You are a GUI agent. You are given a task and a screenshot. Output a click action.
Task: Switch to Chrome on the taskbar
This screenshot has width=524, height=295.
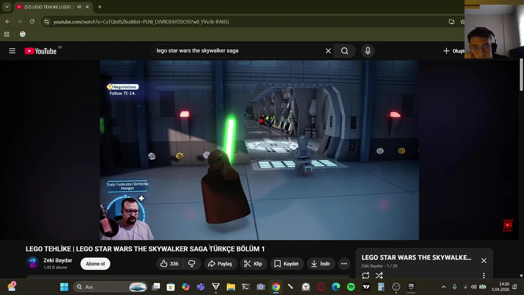[x=276, y=287]
